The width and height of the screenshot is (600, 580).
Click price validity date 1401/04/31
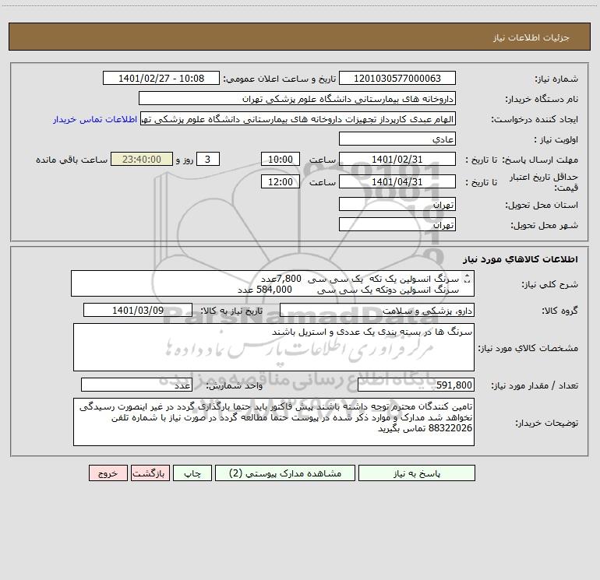(397, 181)
